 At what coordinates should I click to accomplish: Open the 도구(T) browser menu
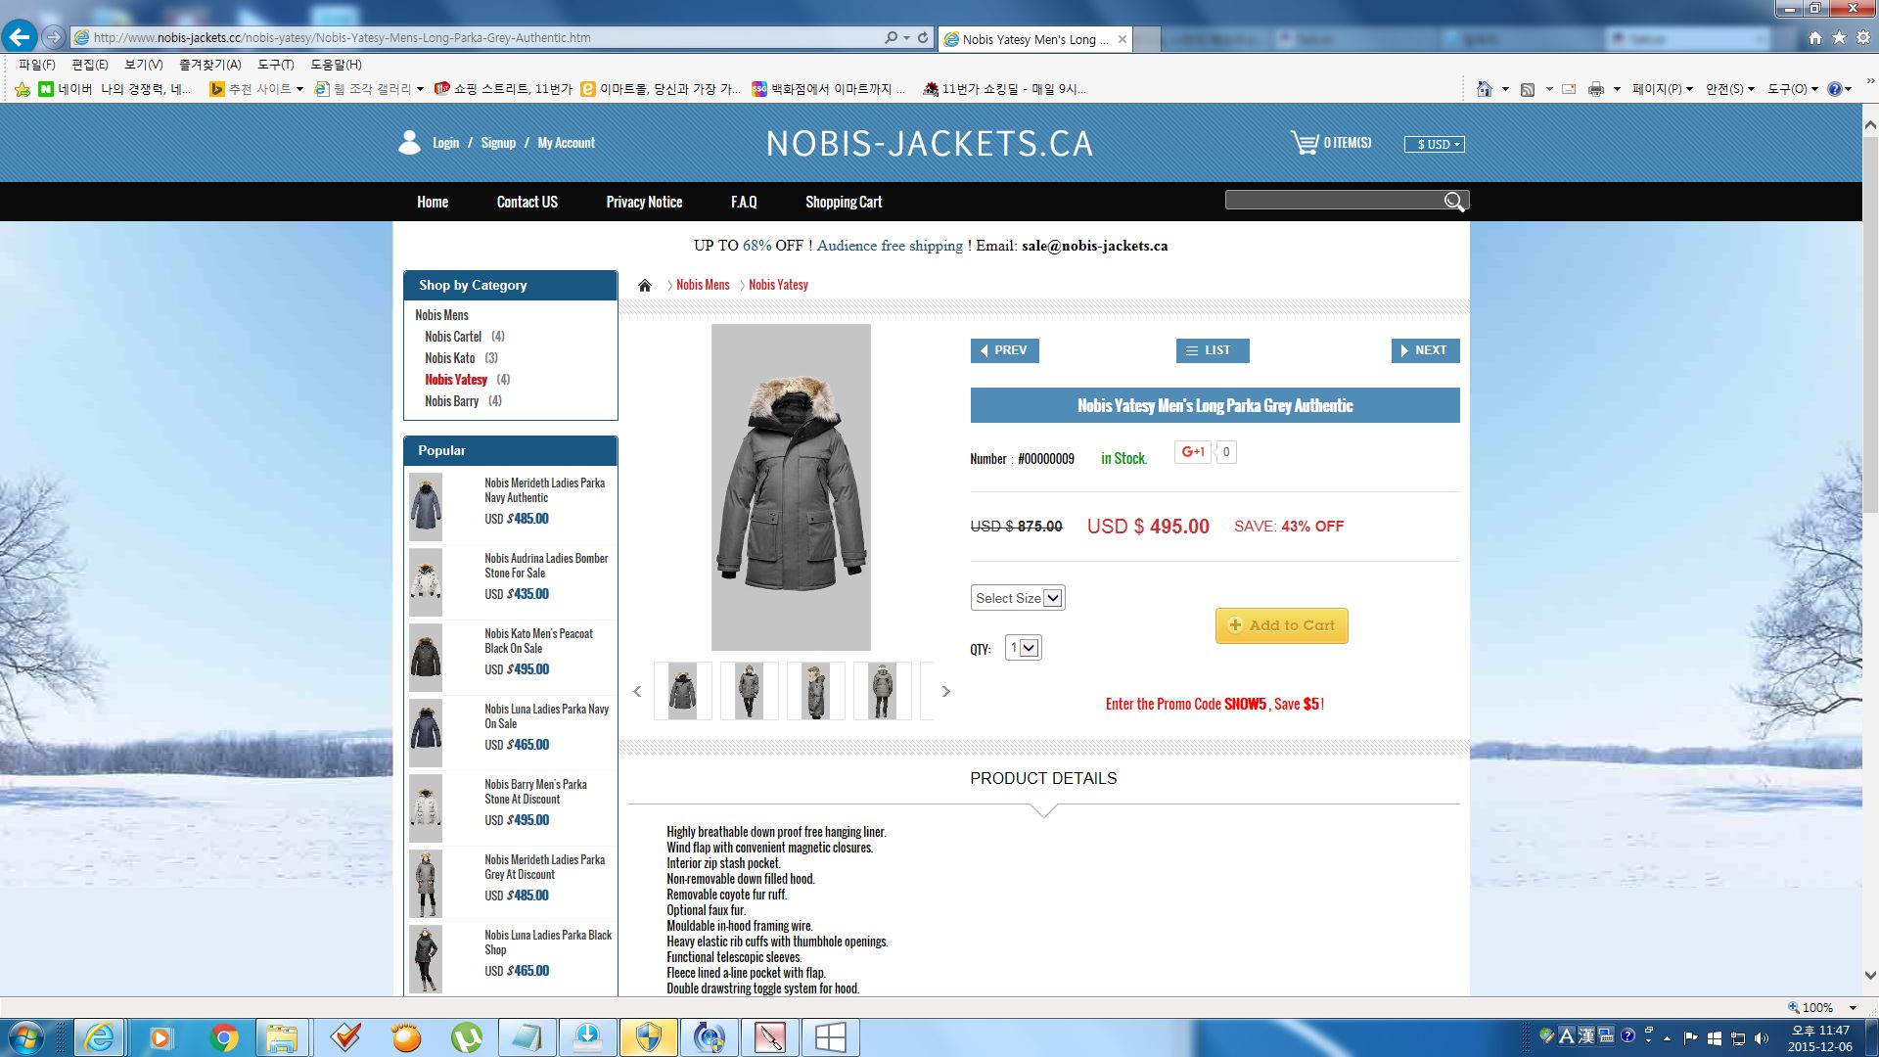pos(275,65)
